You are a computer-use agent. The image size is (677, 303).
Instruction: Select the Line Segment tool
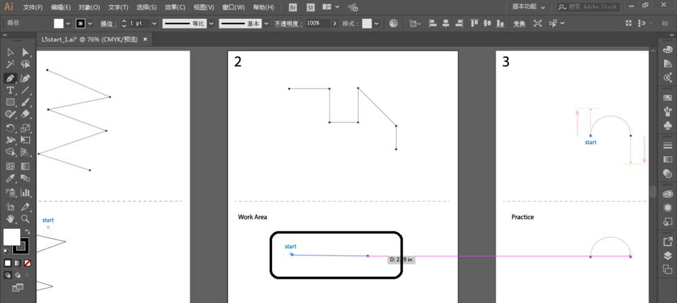click(x=26, y=90)
